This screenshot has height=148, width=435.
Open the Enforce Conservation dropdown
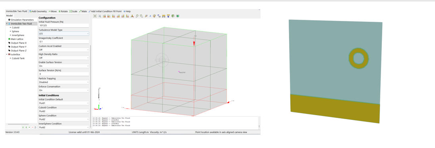(x=64, y=91)
